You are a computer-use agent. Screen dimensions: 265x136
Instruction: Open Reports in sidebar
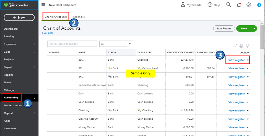coord(8,75)
